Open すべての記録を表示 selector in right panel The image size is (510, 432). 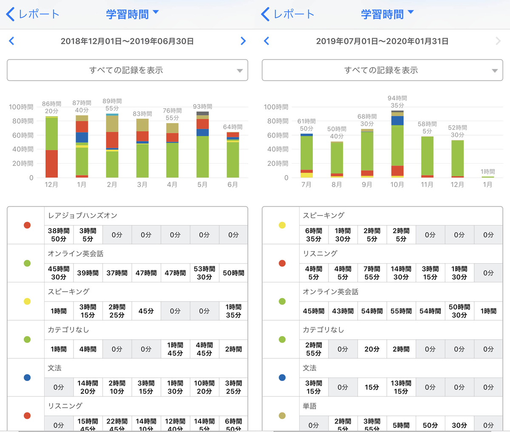tap(382, 70)
